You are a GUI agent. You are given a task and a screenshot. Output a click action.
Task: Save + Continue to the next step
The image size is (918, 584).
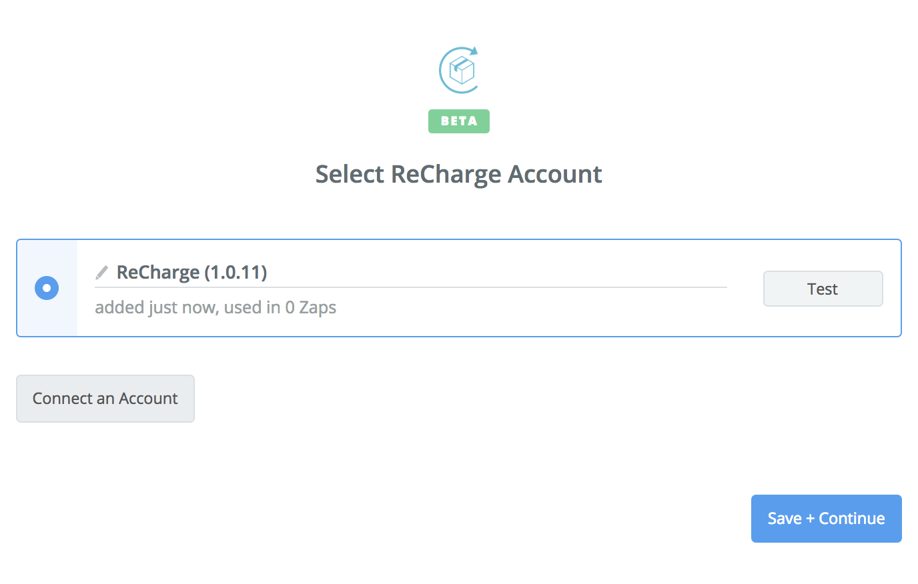click(x=827, y=519)
